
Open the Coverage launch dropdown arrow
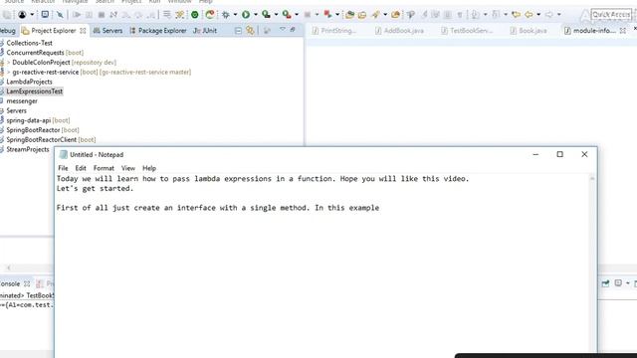coord(277,15)
